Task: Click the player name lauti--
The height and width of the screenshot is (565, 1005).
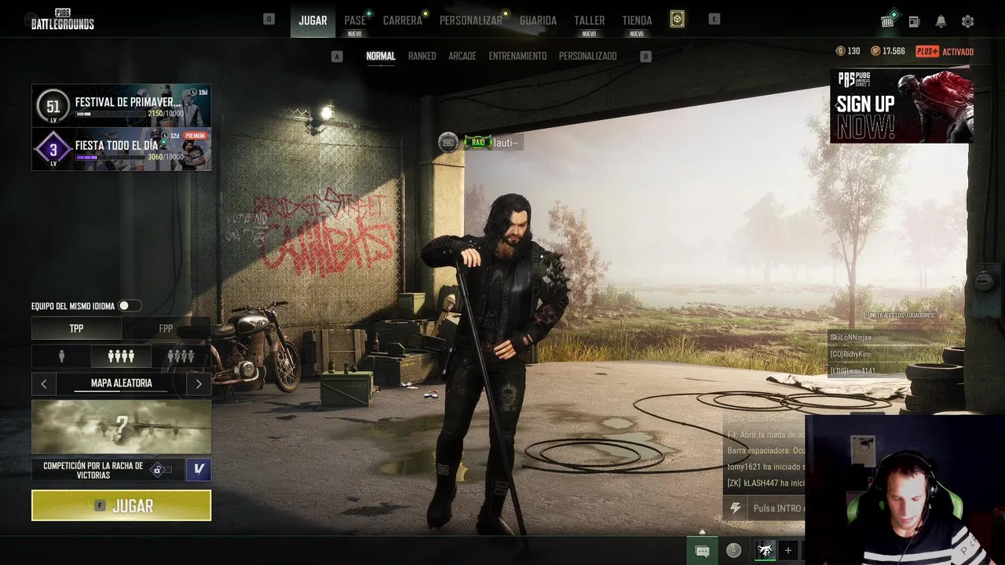Action: coord(505,143)
